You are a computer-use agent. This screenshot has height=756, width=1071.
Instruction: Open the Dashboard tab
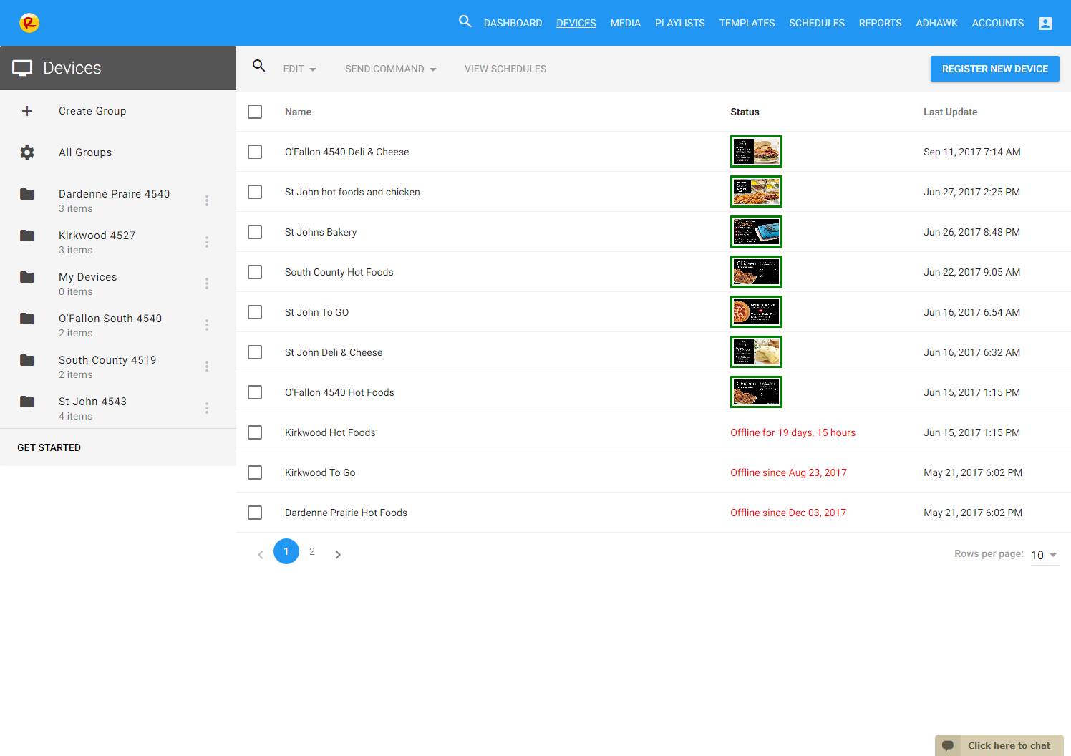pos(513,23)
